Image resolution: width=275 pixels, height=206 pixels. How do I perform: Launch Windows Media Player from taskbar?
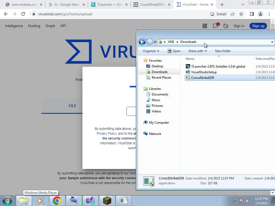(40, 201)
